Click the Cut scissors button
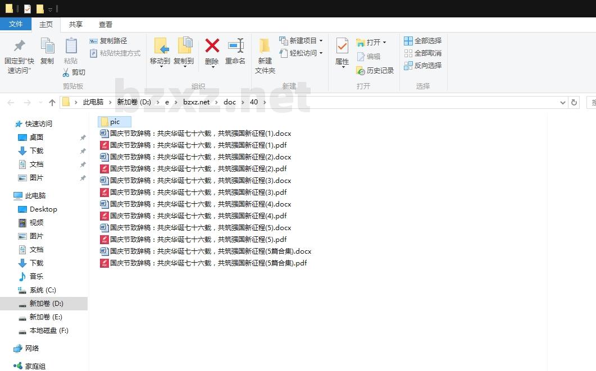This screenshot has width=596, height=371. [x=74, y=72]
